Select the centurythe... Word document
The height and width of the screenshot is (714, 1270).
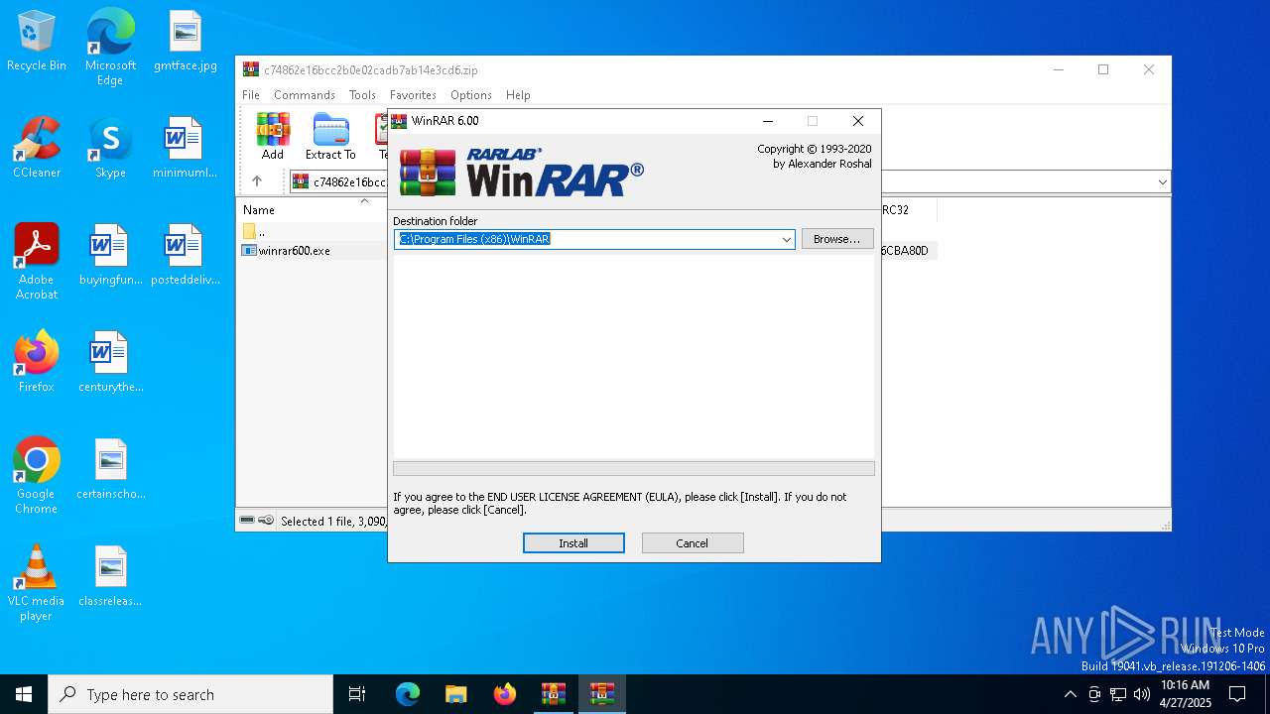(110, 362)
